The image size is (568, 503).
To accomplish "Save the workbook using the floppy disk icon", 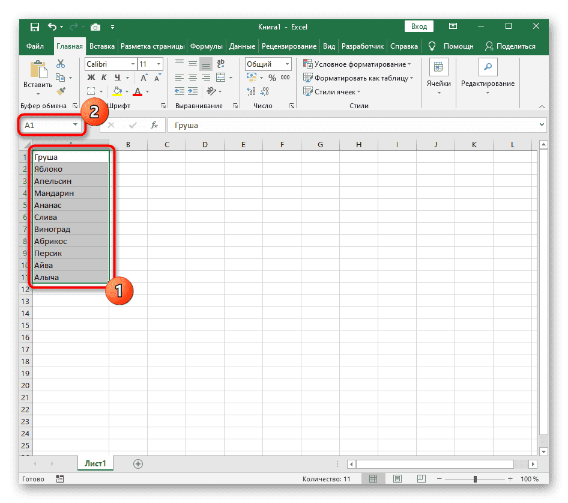I will [x=35, y=26].
